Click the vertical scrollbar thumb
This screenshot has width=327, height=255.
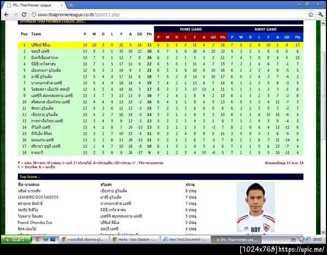tap(323, 96)
